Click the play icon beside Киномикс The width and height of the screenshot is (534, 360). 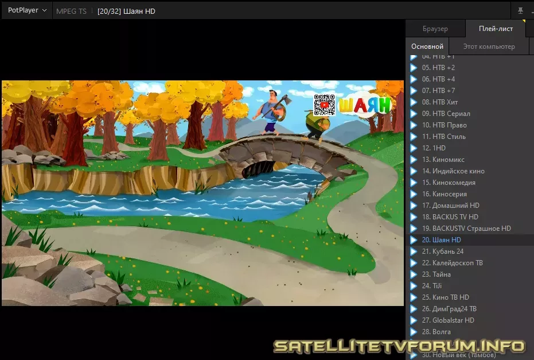[414, 160]
